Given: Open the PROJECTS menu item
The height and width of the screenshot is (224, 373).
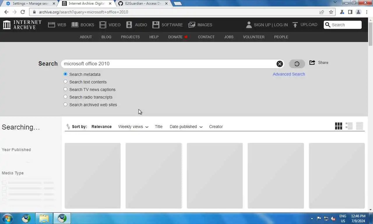Looking at the screenshot, I should pos(130,37).
